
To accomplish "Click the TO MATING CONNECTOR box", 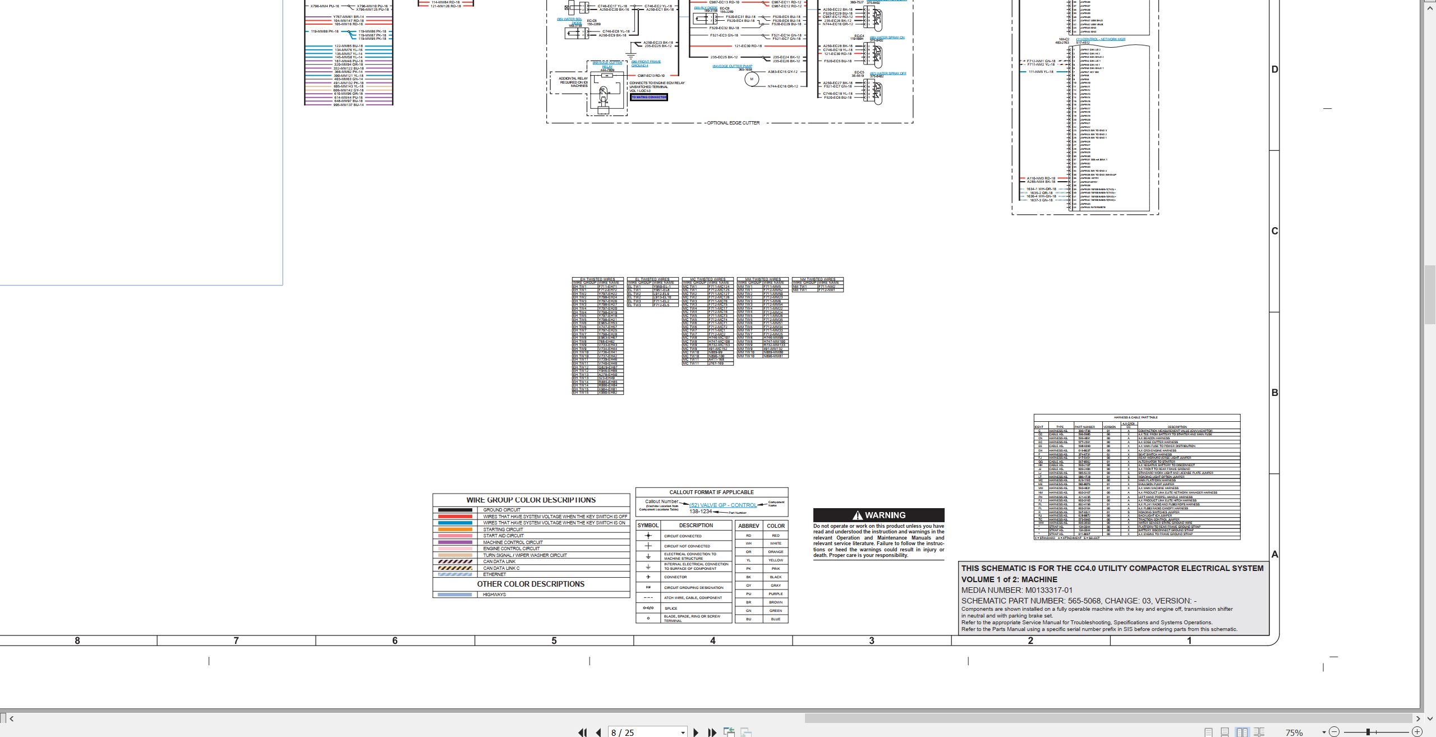I will (649, 98).
